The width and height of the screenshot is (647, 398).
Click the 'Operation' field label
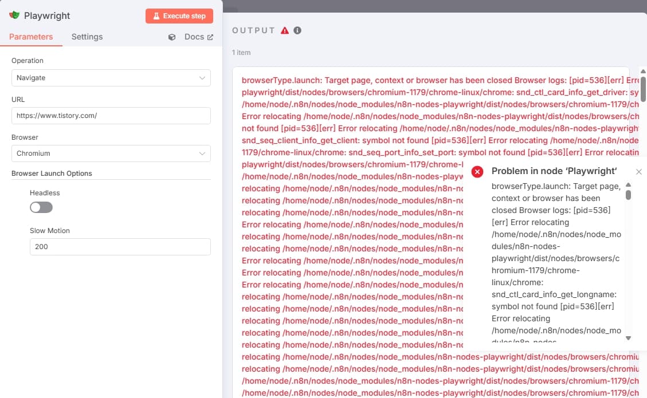pos(28,61)
